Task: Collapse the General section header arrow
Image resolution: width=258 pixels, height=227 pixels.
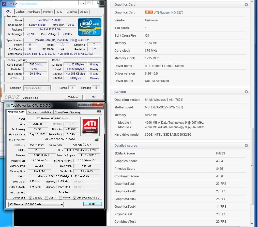Action: point(246,92)
